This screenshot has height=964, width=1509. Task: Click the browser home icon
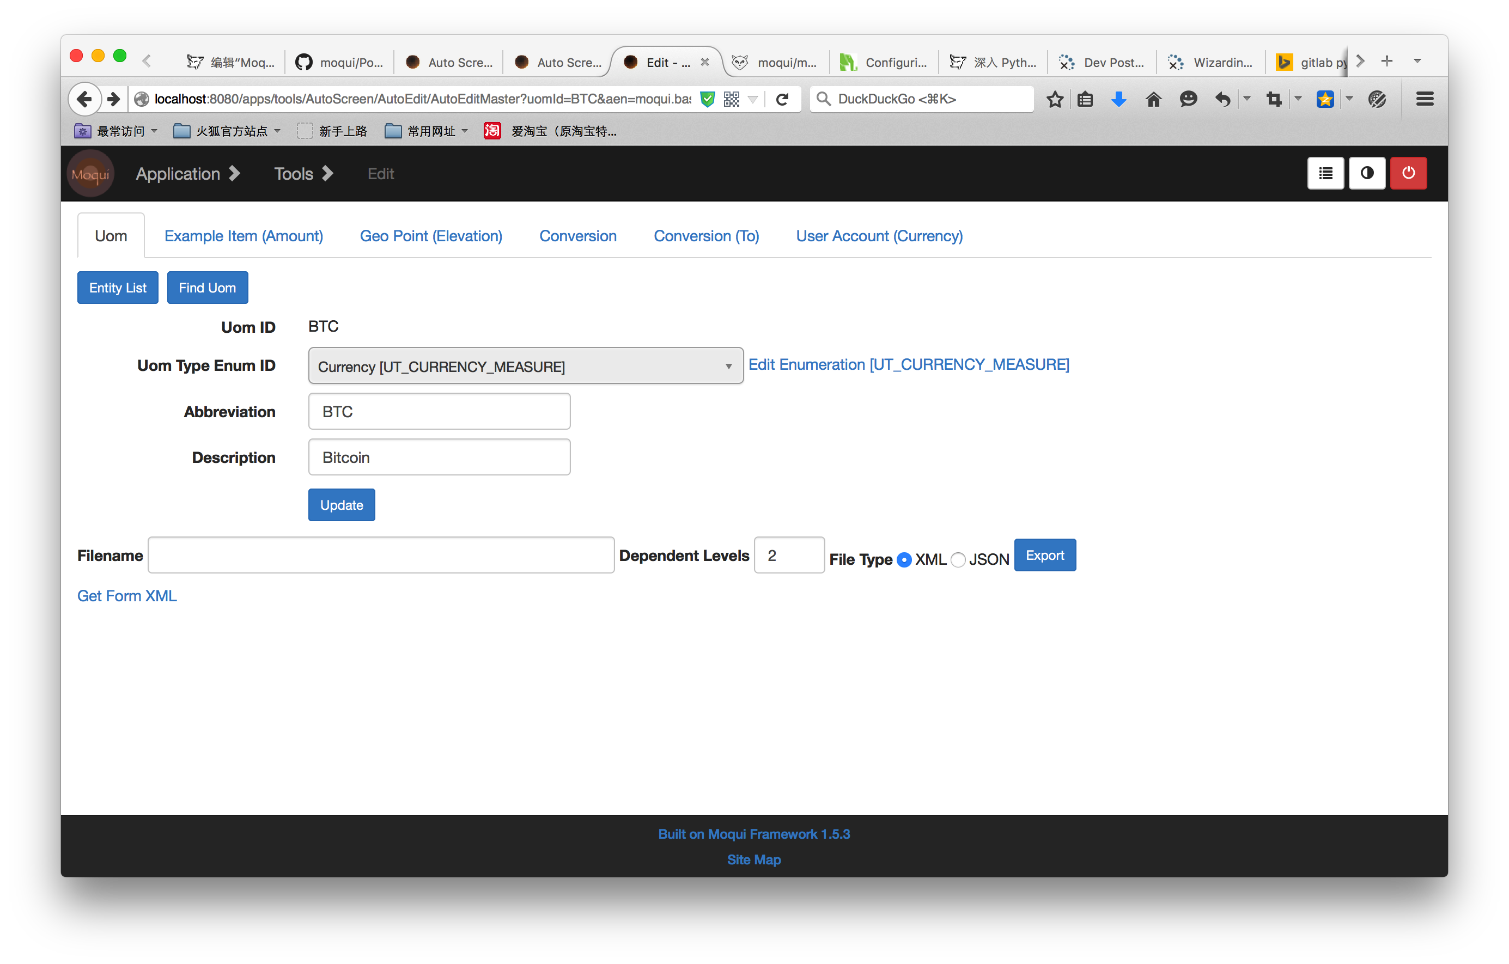coord(1153,99)
